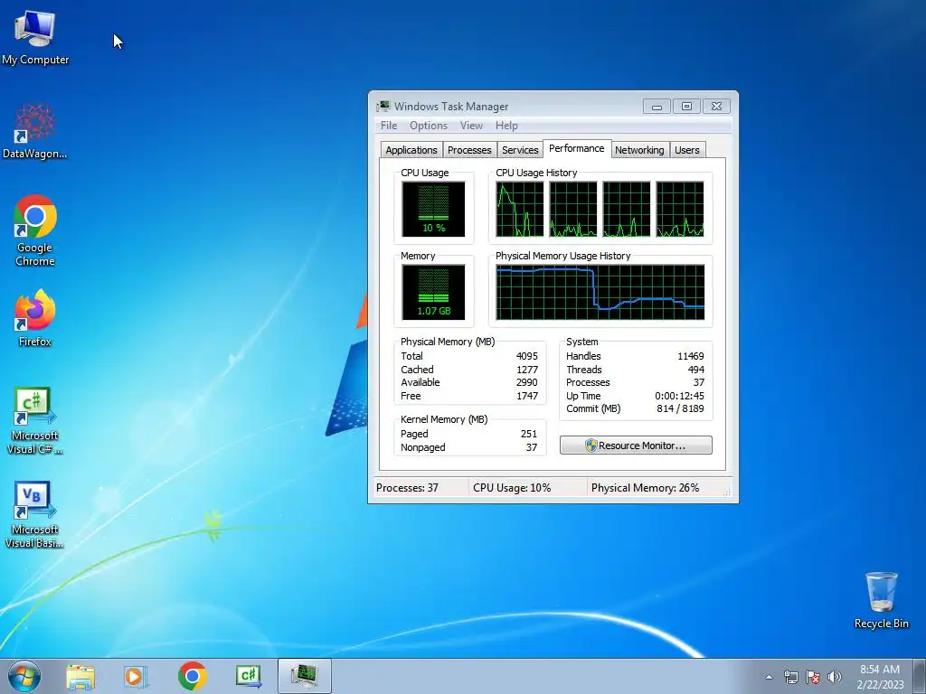This screenshot has height=694, width=926.
Task: Open Action Center flag tray icon
Action: tap(813, 677)
